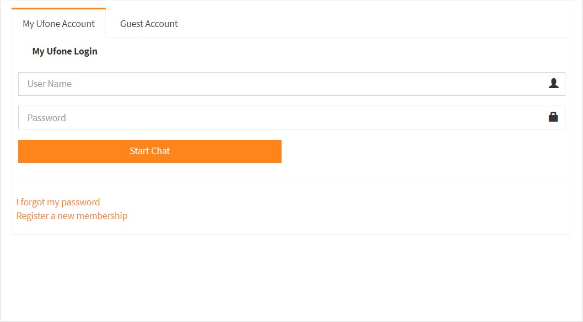Screen dimensions: 583x322
Task: Click the user silhouette icon in User Name field
Action: click(x=553, y=83)
